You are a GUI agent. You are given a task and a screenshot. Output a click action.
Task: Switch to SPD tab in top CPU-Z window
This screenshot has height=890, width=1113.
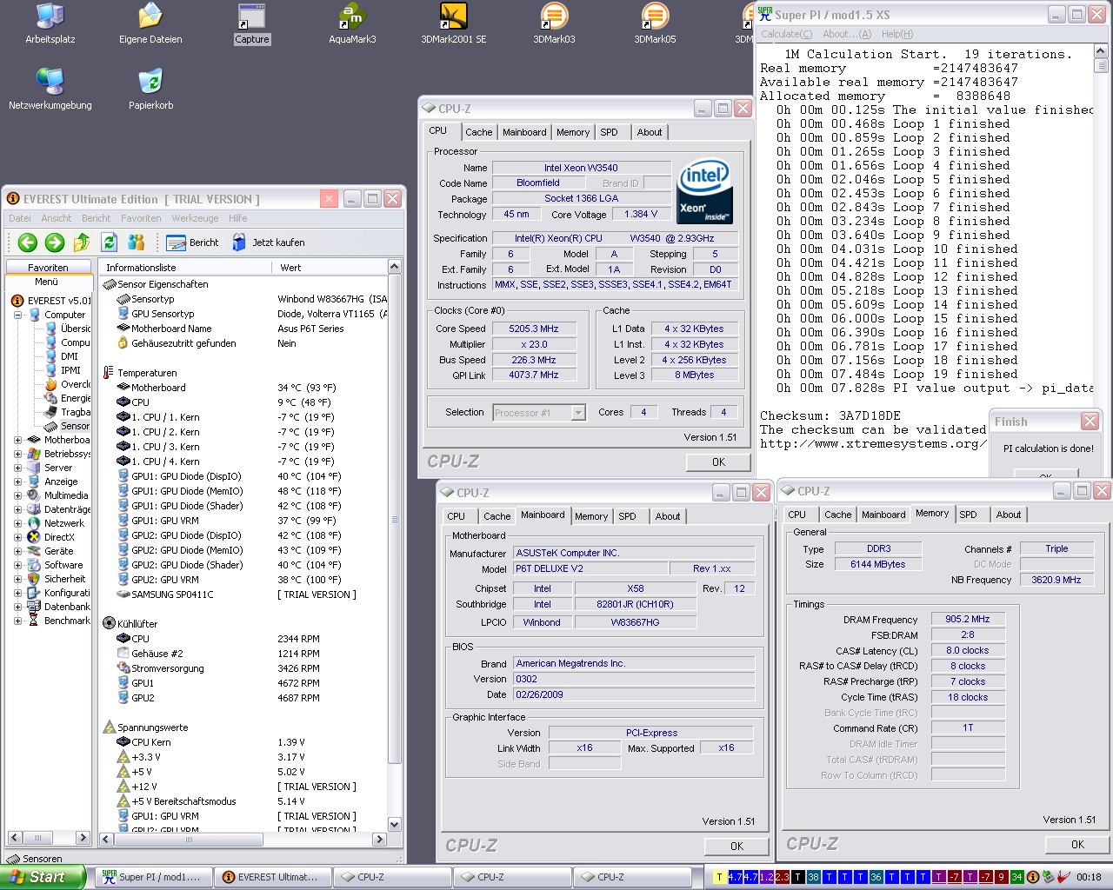[609, 132]
